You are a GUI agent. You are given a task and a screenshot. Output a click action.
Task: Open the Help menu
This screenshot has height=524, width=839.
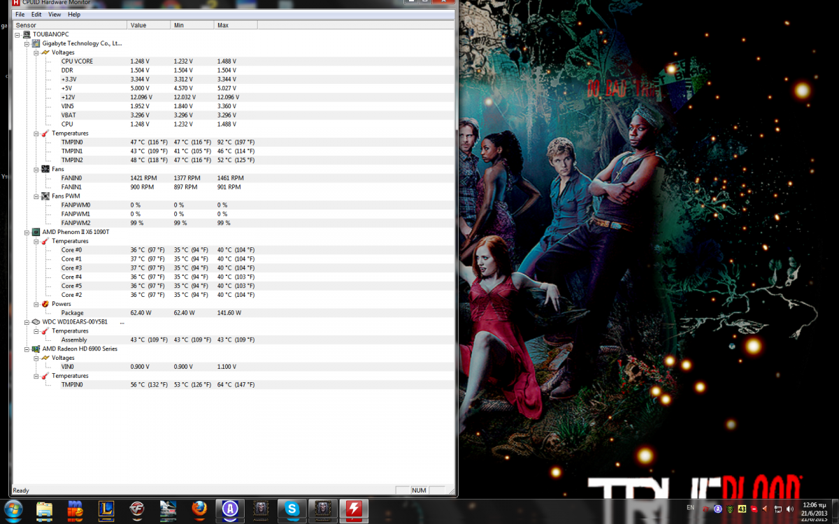click(x=74, y=14)
